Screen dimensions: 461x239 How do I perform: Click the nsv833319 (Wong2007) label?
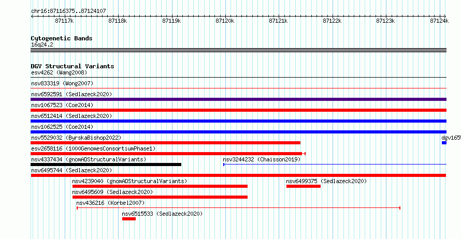tap(62, 83)
